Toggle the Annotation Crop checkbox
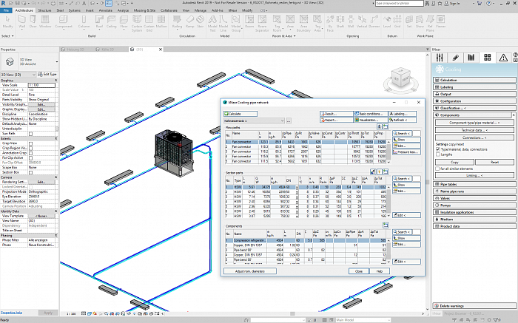Image resolution: width=518 pixels, height=323 pixels. click(x=31, y=153)
